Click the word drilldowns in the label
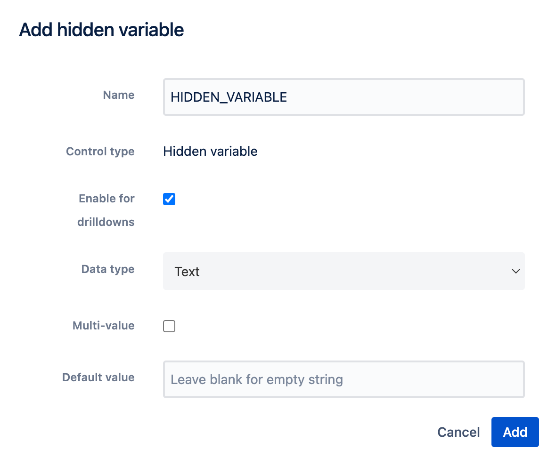 (x=106, y=222)
